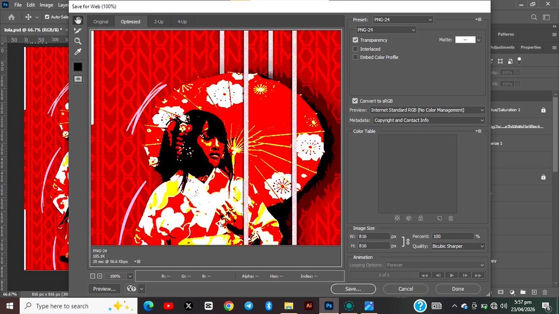Click the trash icon to delete selected colors
559x314 pixels.
click(450, 218)
